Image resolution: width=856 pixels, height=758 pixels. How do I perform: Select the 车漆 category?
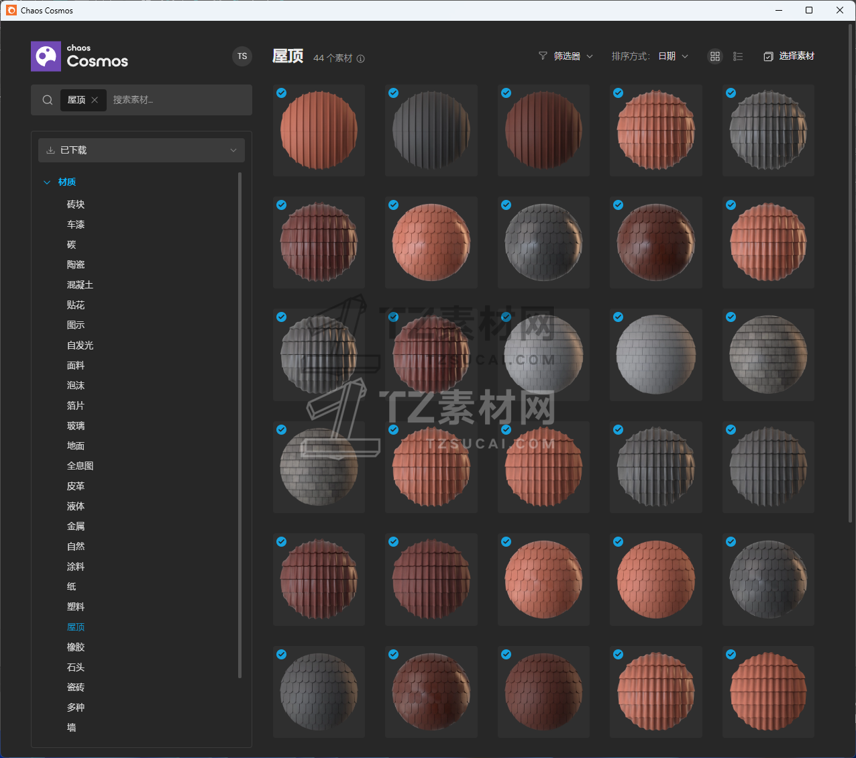pos(76,225)
